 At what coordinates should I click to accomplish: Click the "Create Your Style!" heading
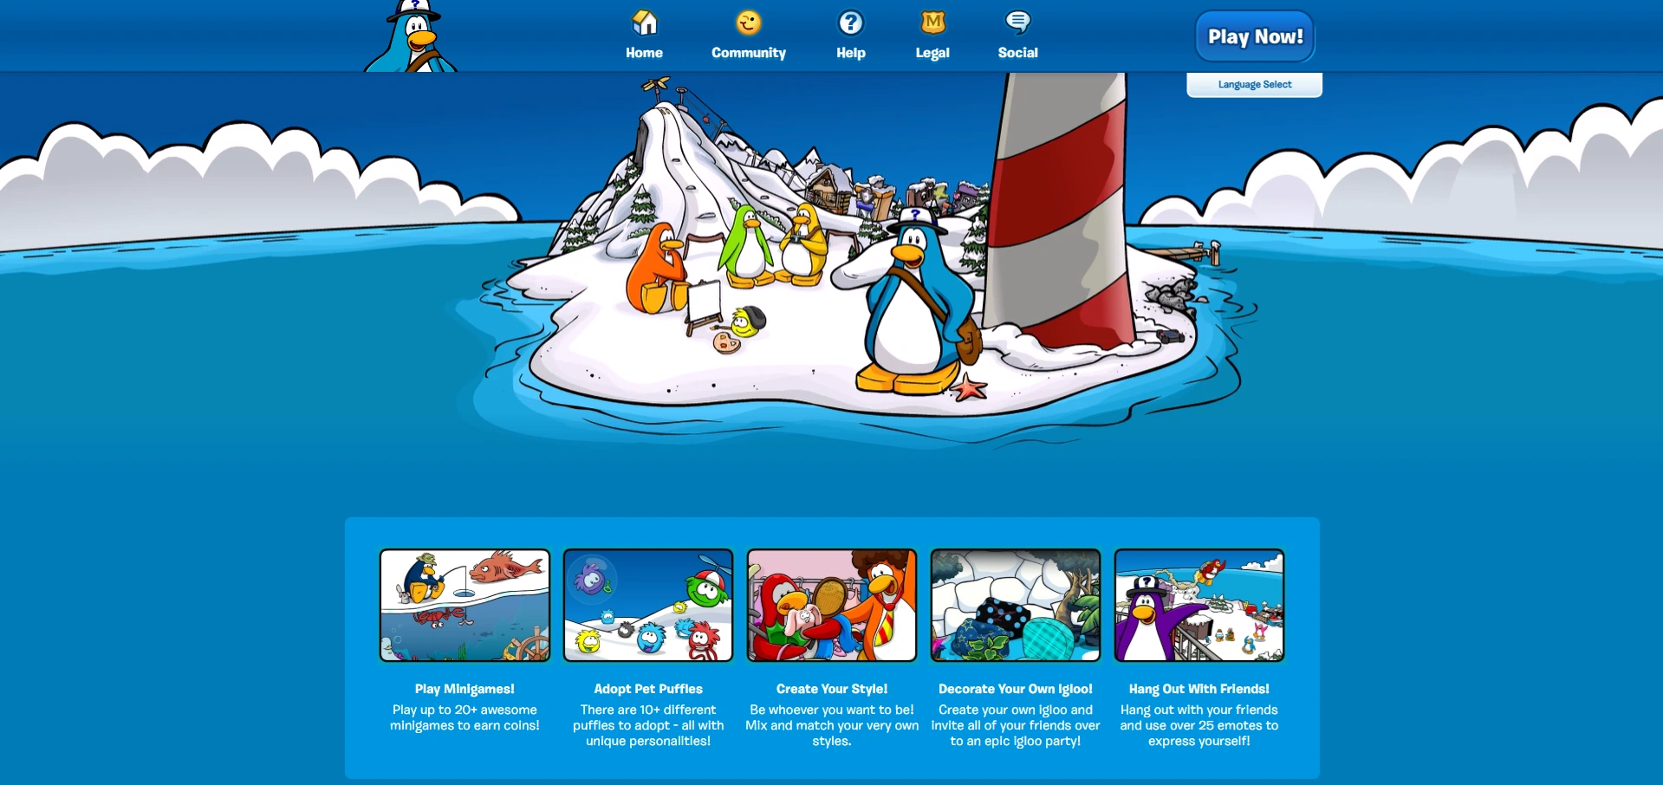point(832,689)
